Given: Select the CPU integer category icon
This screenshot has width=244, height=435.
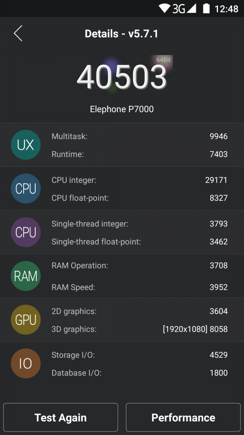Looking at the screenshot, I should [x=26, y=188].
